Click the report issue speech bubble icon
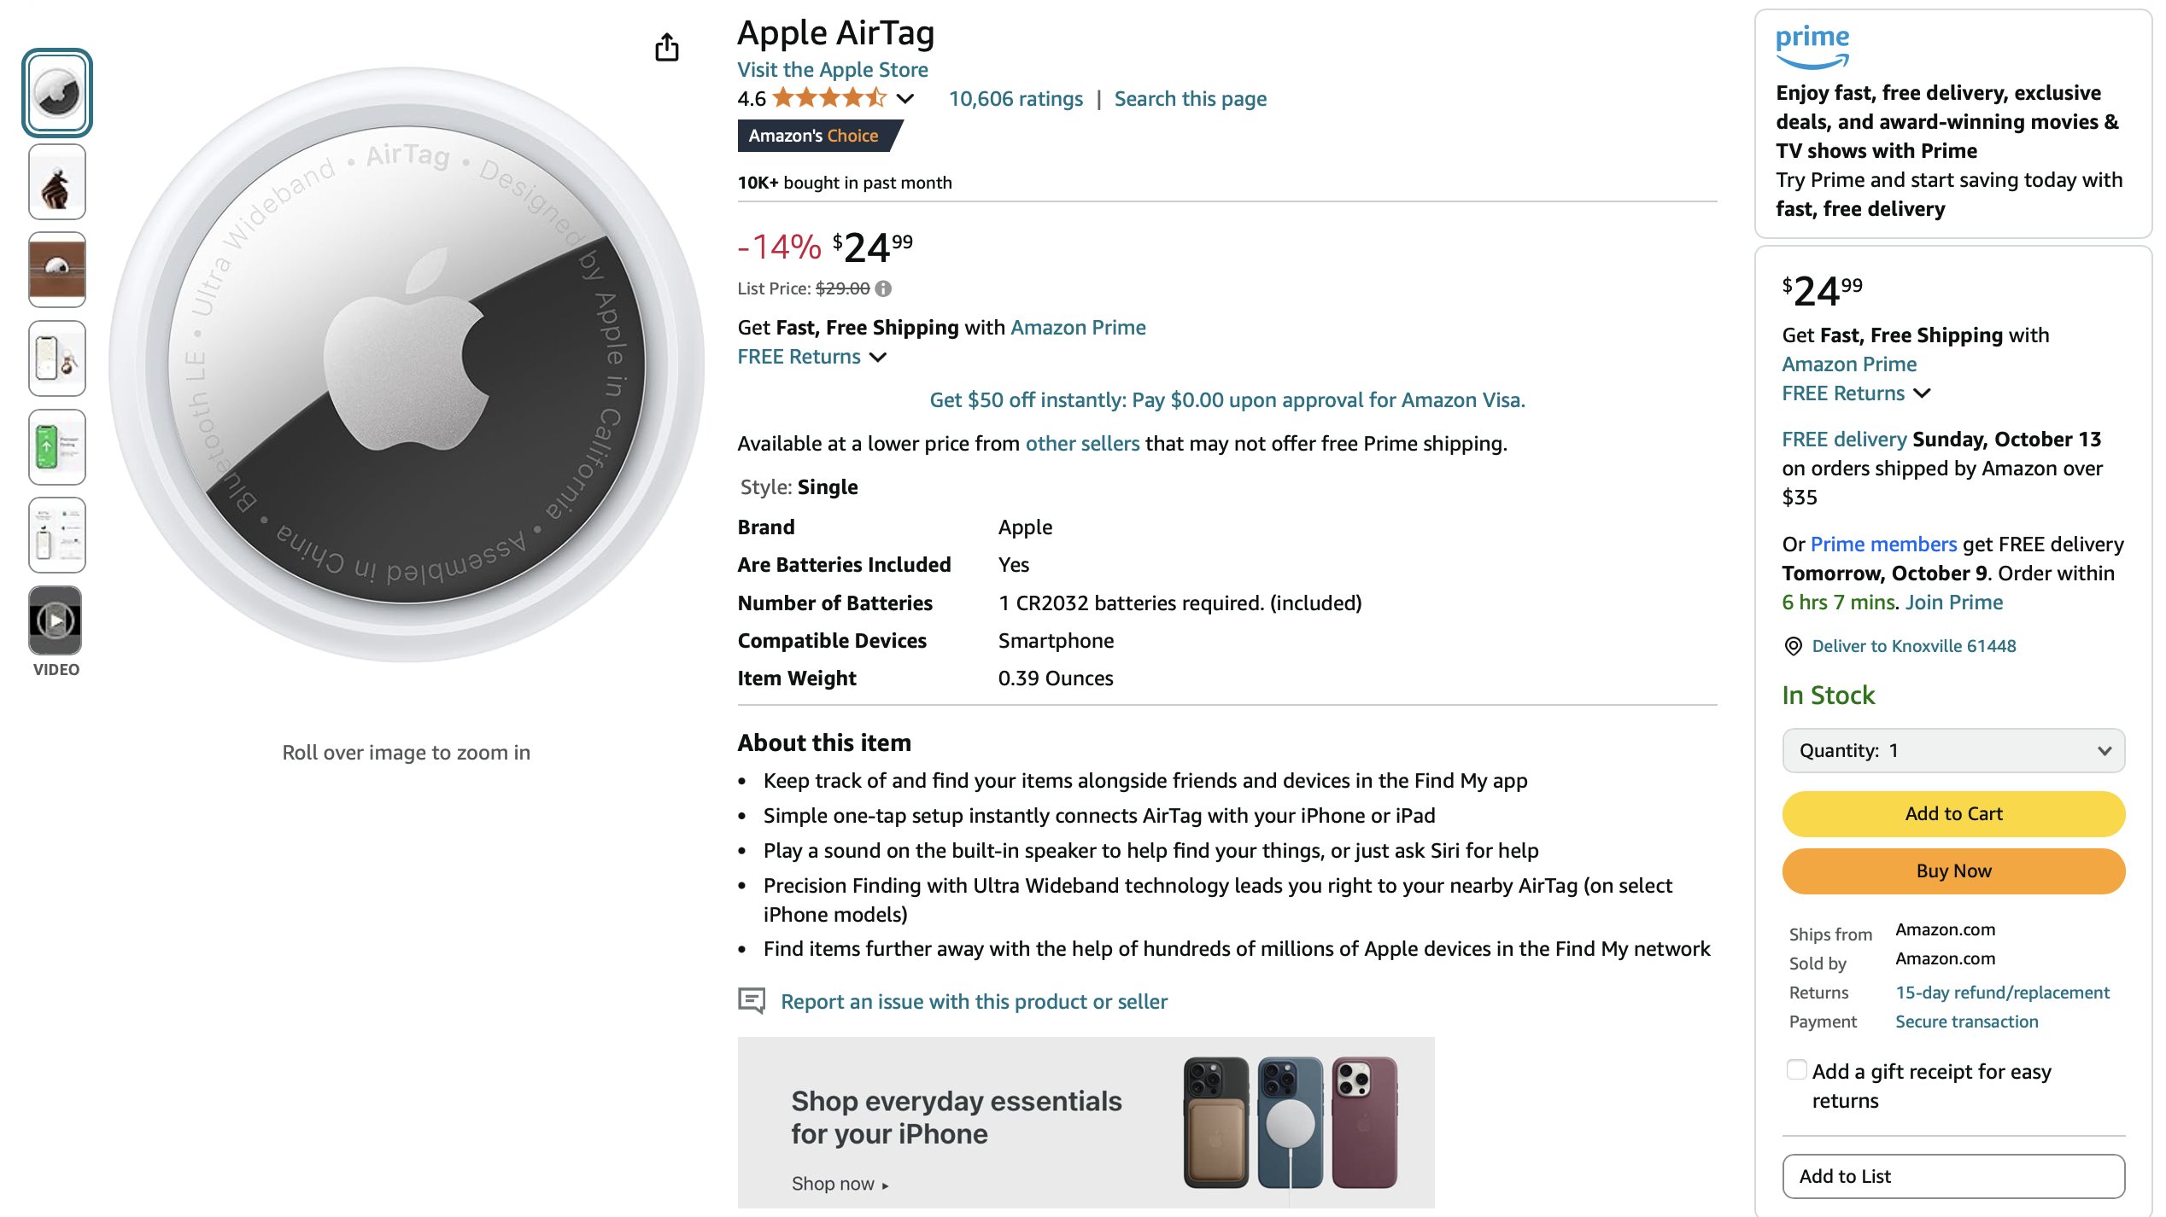The image size is (2166, 1217). (752, 1000)
